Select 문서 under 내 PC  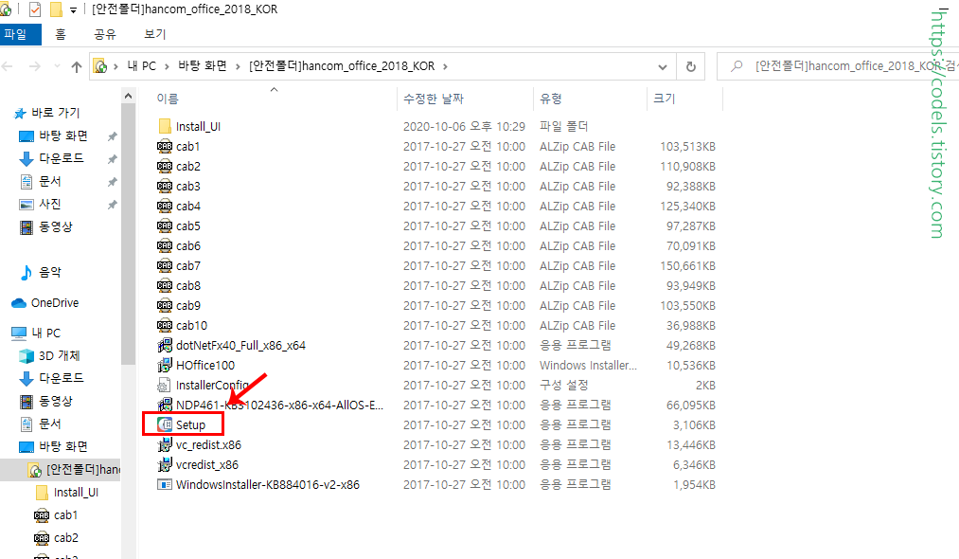(50, 424)
